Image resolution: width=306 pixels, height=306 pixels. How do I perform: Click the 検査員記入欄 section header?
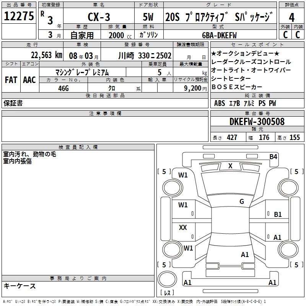[x=78, y=147]
